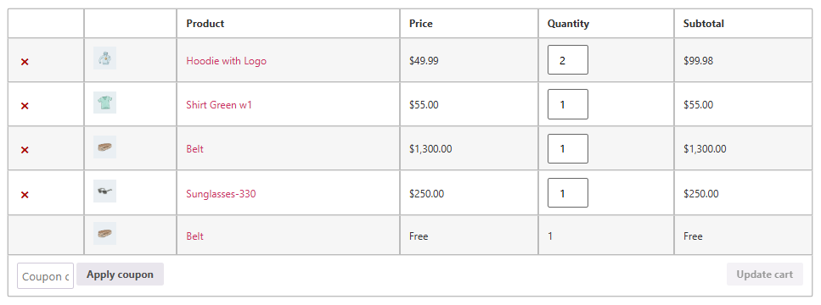The height and width of the screenshot is (305, 821).
Task: Open the Hoodie with Logo product link
Action: pyautogui.click(x=226, y=61)
